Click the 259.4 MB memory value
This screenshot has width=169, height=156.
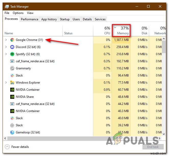(123, 47)
